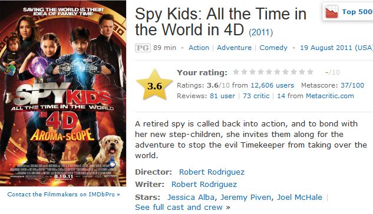373x214 pixels.
Task: Select the fifth rating star
Action: coord(269,72)
